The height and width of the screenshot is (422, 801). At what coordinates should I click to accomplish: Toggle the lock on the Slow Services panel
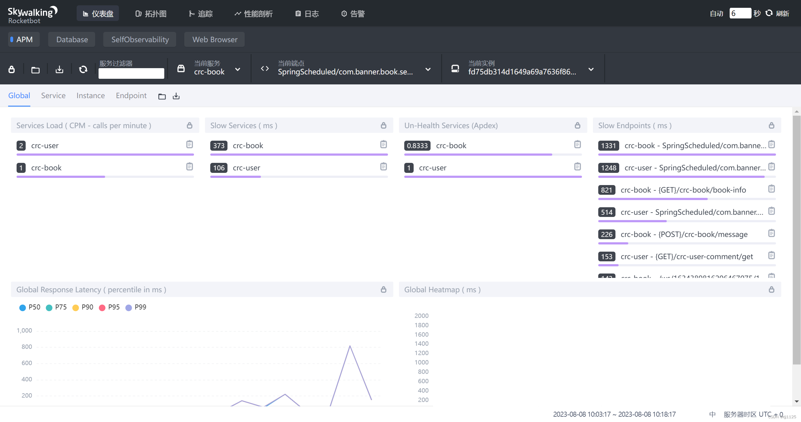(x=384, y=125)
